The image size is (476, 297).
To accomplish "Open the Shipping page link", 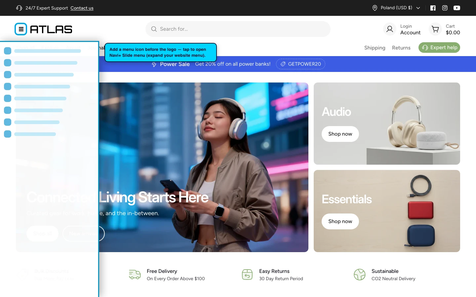I will (x=375, y=48).
